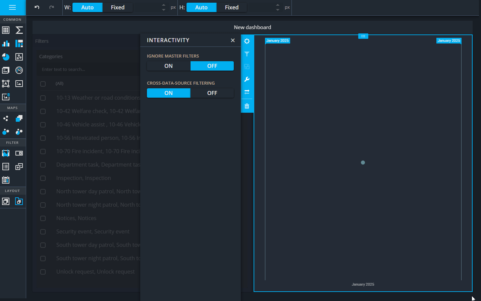Image resolution: width=481 pixels, height=301 pixels.
Task: Tick Inspection checkbox
Action: click(43, 178)
